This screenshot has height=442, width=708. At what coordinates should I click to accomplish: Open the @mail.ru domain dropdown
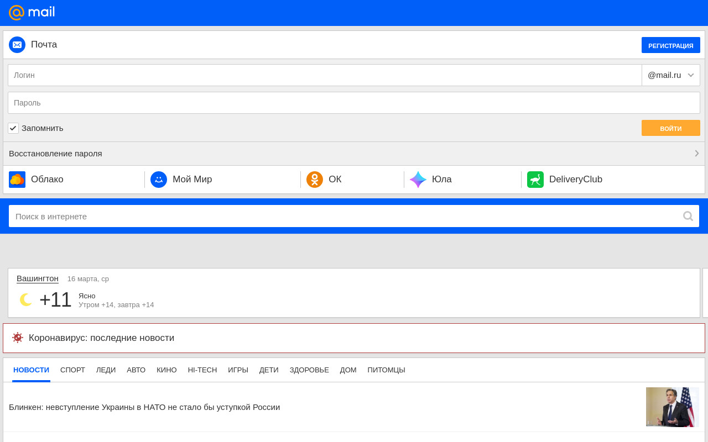tap(671, 75)
